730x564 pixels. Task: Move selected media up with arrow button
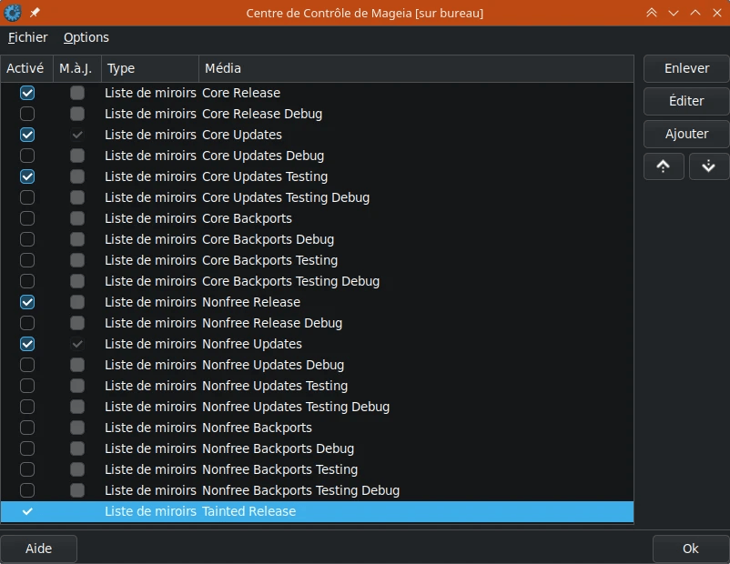664,166
